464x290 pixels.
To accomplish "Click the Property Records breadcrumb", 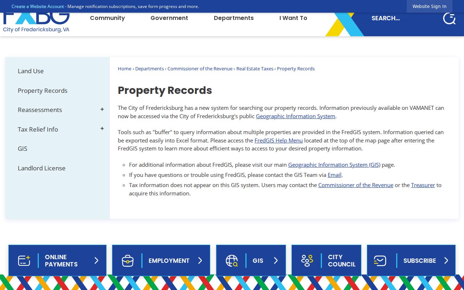I will [x=296, y=69].
